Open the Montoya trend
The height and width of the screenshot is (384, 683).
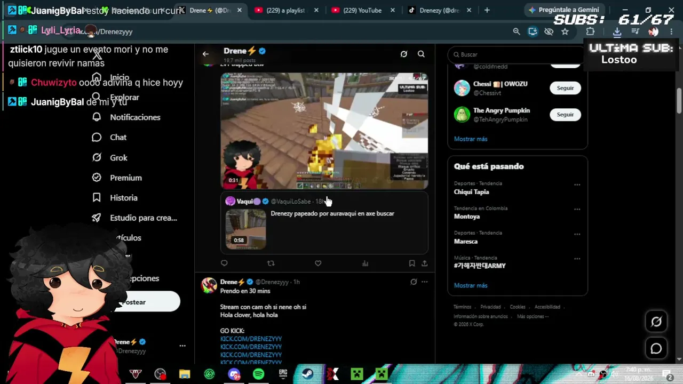tap(467, 217)
